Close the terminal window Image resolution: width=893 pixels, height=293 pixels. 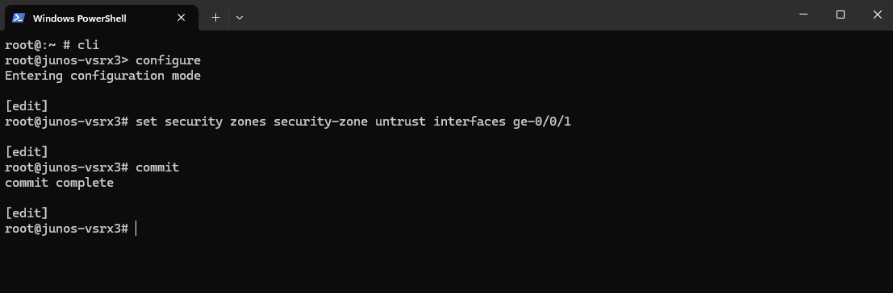[x=877, y=14]
